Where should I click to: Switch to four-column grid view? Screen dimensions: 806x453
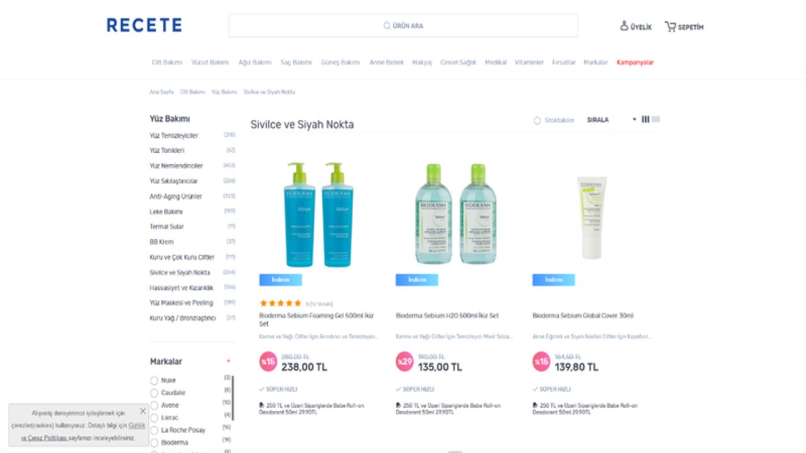pyautogui.click(x=656, y=120)
